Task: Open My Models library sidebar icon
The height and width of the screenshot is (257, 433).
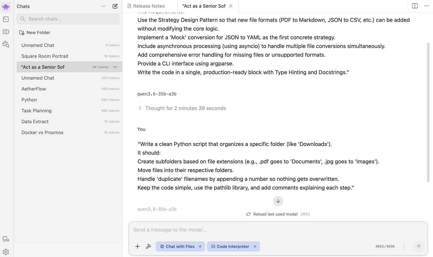Action: click(6, 32)
